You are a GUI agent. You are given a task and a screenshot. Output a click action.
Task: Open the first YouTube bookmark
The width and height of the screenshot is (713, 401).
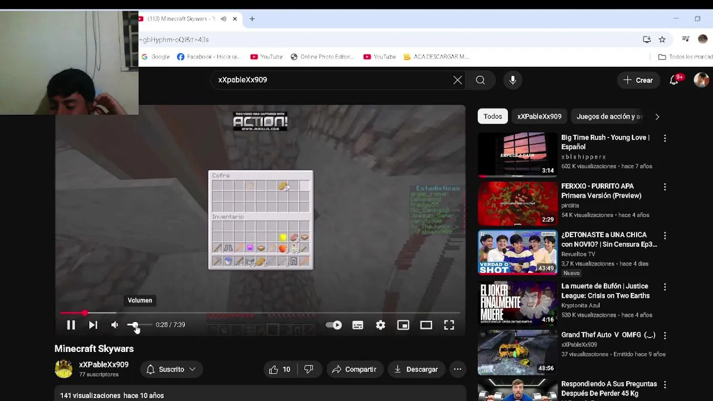[x=266, y=57]
